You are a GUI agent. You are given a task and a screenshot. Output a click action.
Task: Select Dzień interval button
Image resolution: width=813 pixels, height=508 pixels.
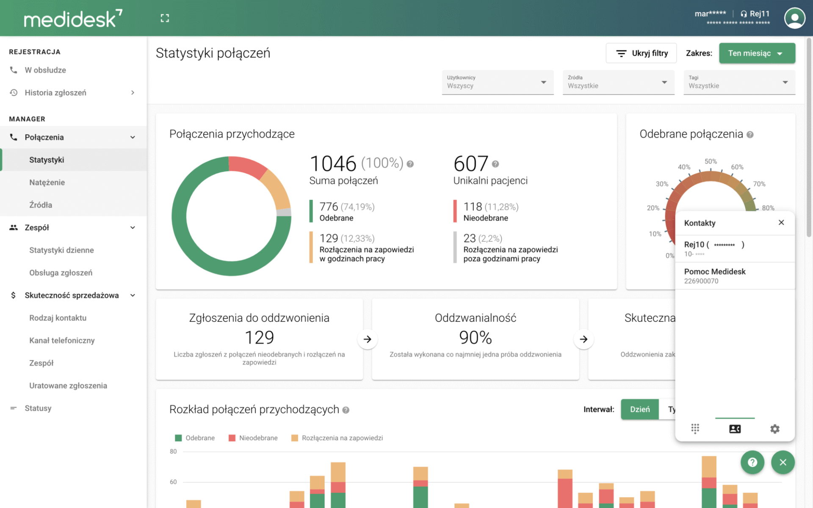639,409
